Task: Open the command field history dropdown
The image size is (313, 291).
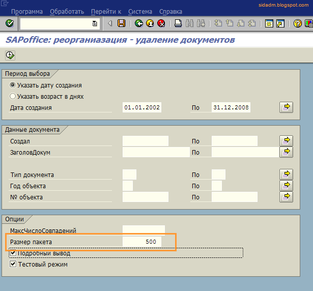Action: point(95,24)
